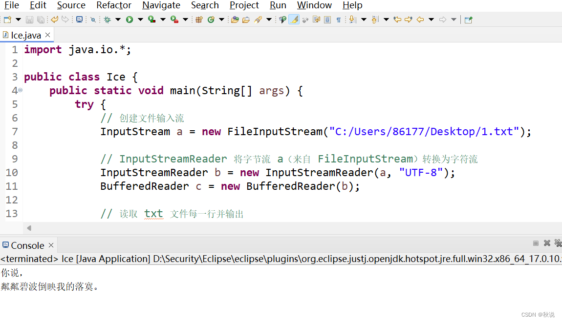Image resolution: width=562 pixels, height=322 pixels.
Task: Open the Run menu
Action: (278, 5)
